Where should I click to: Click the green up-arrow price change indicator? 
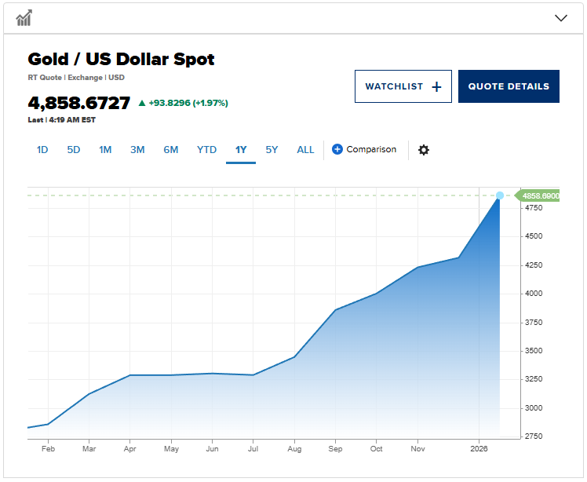[x=142, y=103]
